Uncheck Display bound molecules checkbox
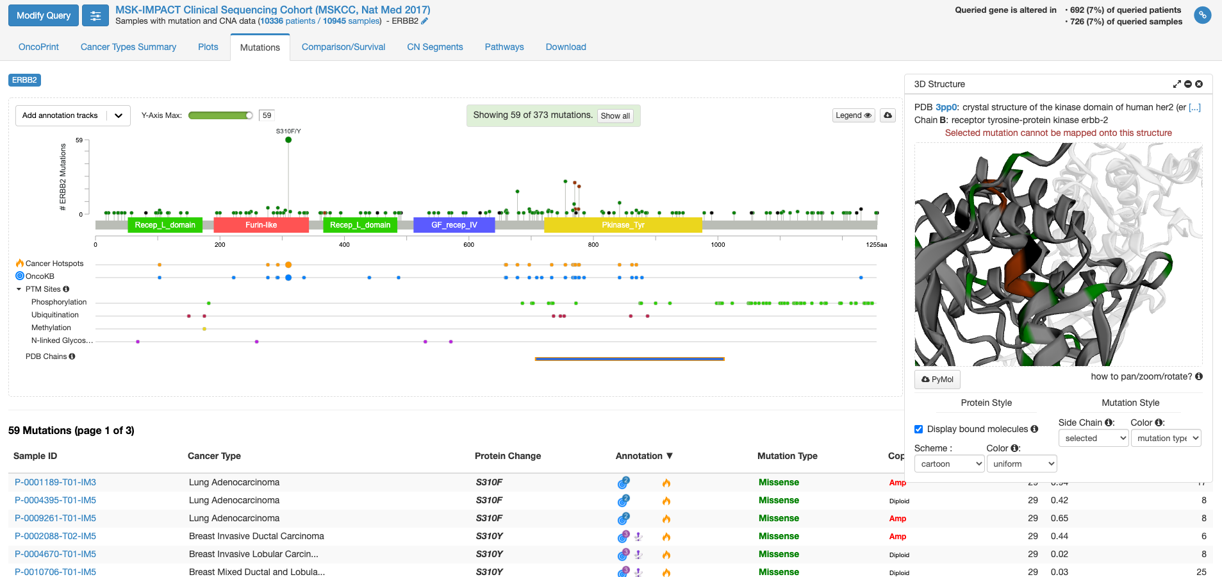 click(x=919, y=429)
